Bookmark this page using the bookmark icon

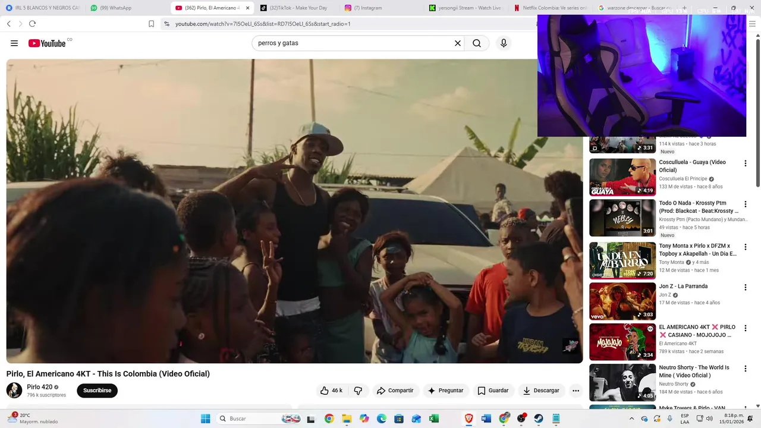151,24
